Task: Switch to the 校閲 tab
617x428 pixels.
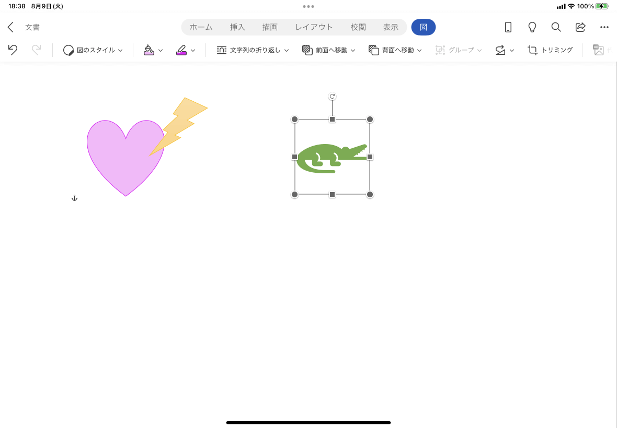Action: 358,27
